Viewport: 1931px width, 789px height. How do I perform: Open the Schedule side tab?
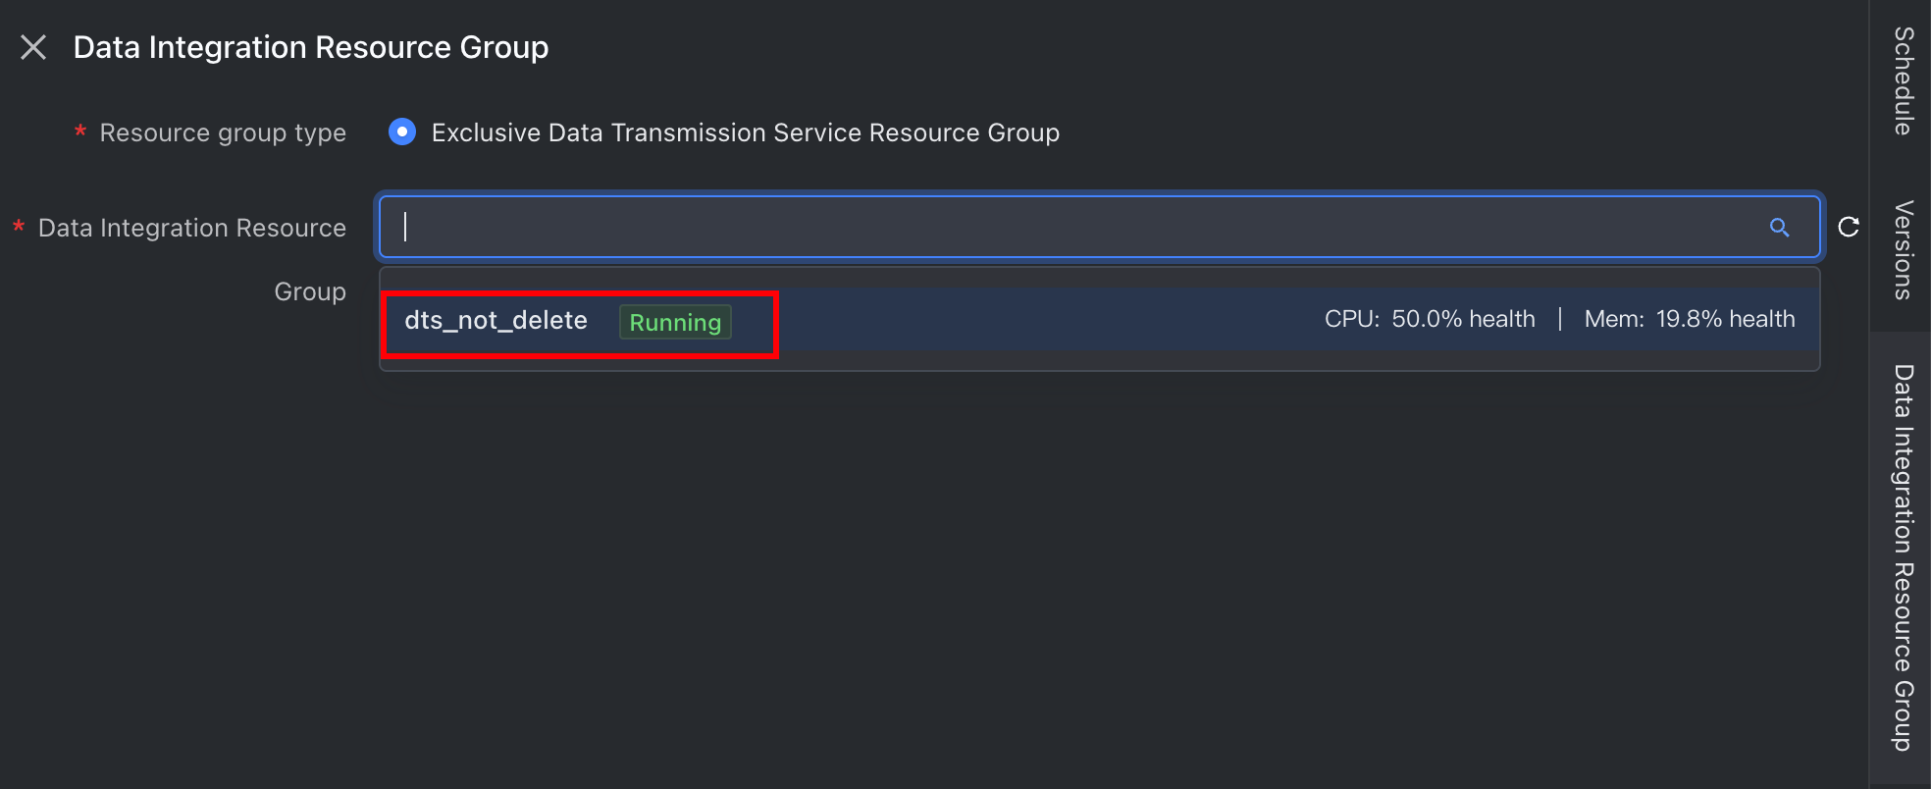tap(1903, 81)
